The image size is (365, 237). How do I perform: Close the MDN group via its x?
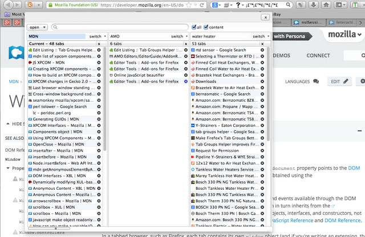tap(99, 44)
